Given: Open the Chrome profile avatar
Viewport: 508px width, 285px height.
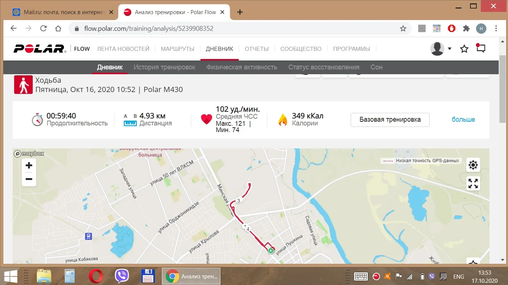Looking at the screenshot, I should tap(481, 29).
